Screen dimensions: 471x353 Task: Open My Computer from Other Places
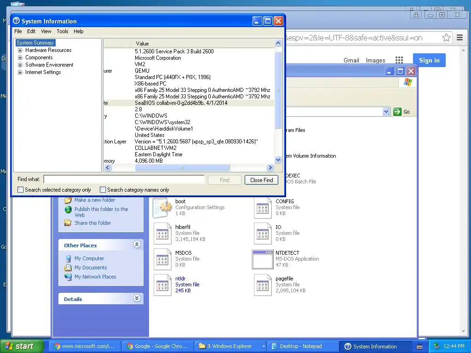pyautogui.click(x=89, y=258)
